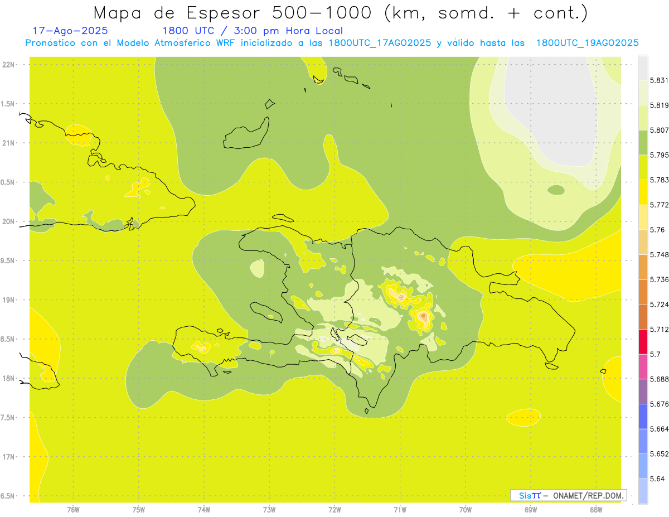The width and height of the screenshot is (669, 517).
Task: Click the 74W longitude label
Action: (x=204, y=510)
